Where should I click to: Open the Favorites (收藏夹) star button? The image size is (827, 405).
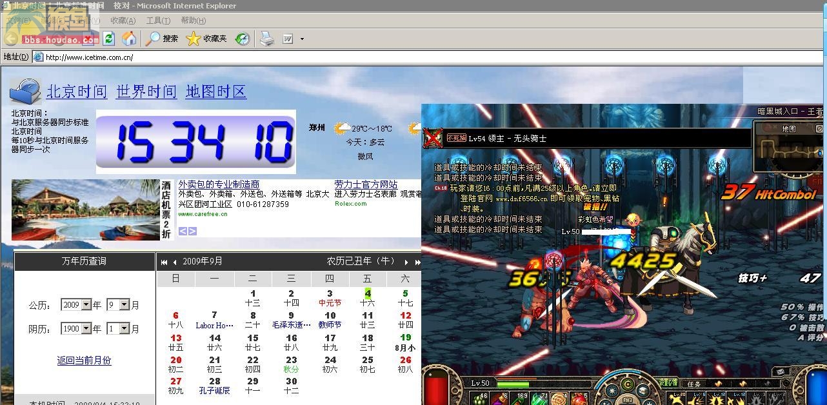coord(206,39)
